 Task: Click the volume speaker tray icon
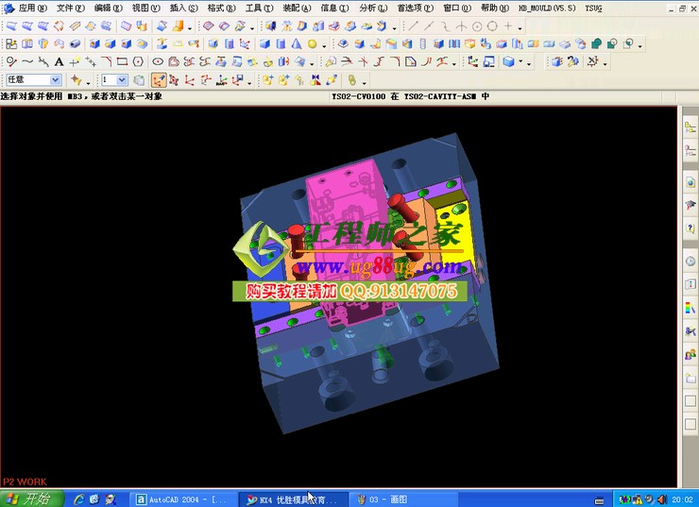[661, 499]
